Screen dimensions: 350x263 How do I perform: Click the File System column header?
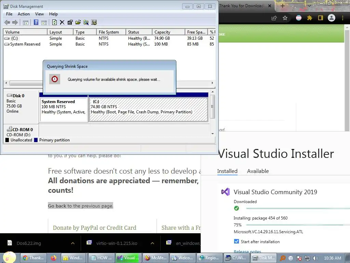111,32
